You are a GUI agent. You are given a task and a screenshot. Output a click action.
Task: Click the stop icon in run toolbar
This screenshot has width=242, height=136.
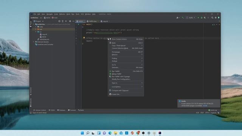(x=208, y=18)
